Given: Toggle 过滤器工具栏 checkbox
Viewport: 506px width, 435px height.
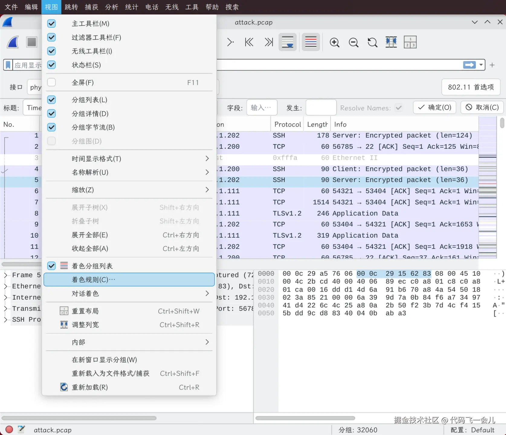Looking at the screenshot, I should [52, 37].
